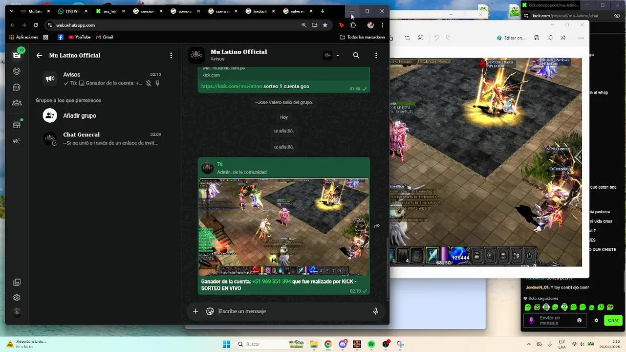Open community menu next to Mu Latino Official
The width and height of the screenshot is (626, 352).
pos(171,56)
